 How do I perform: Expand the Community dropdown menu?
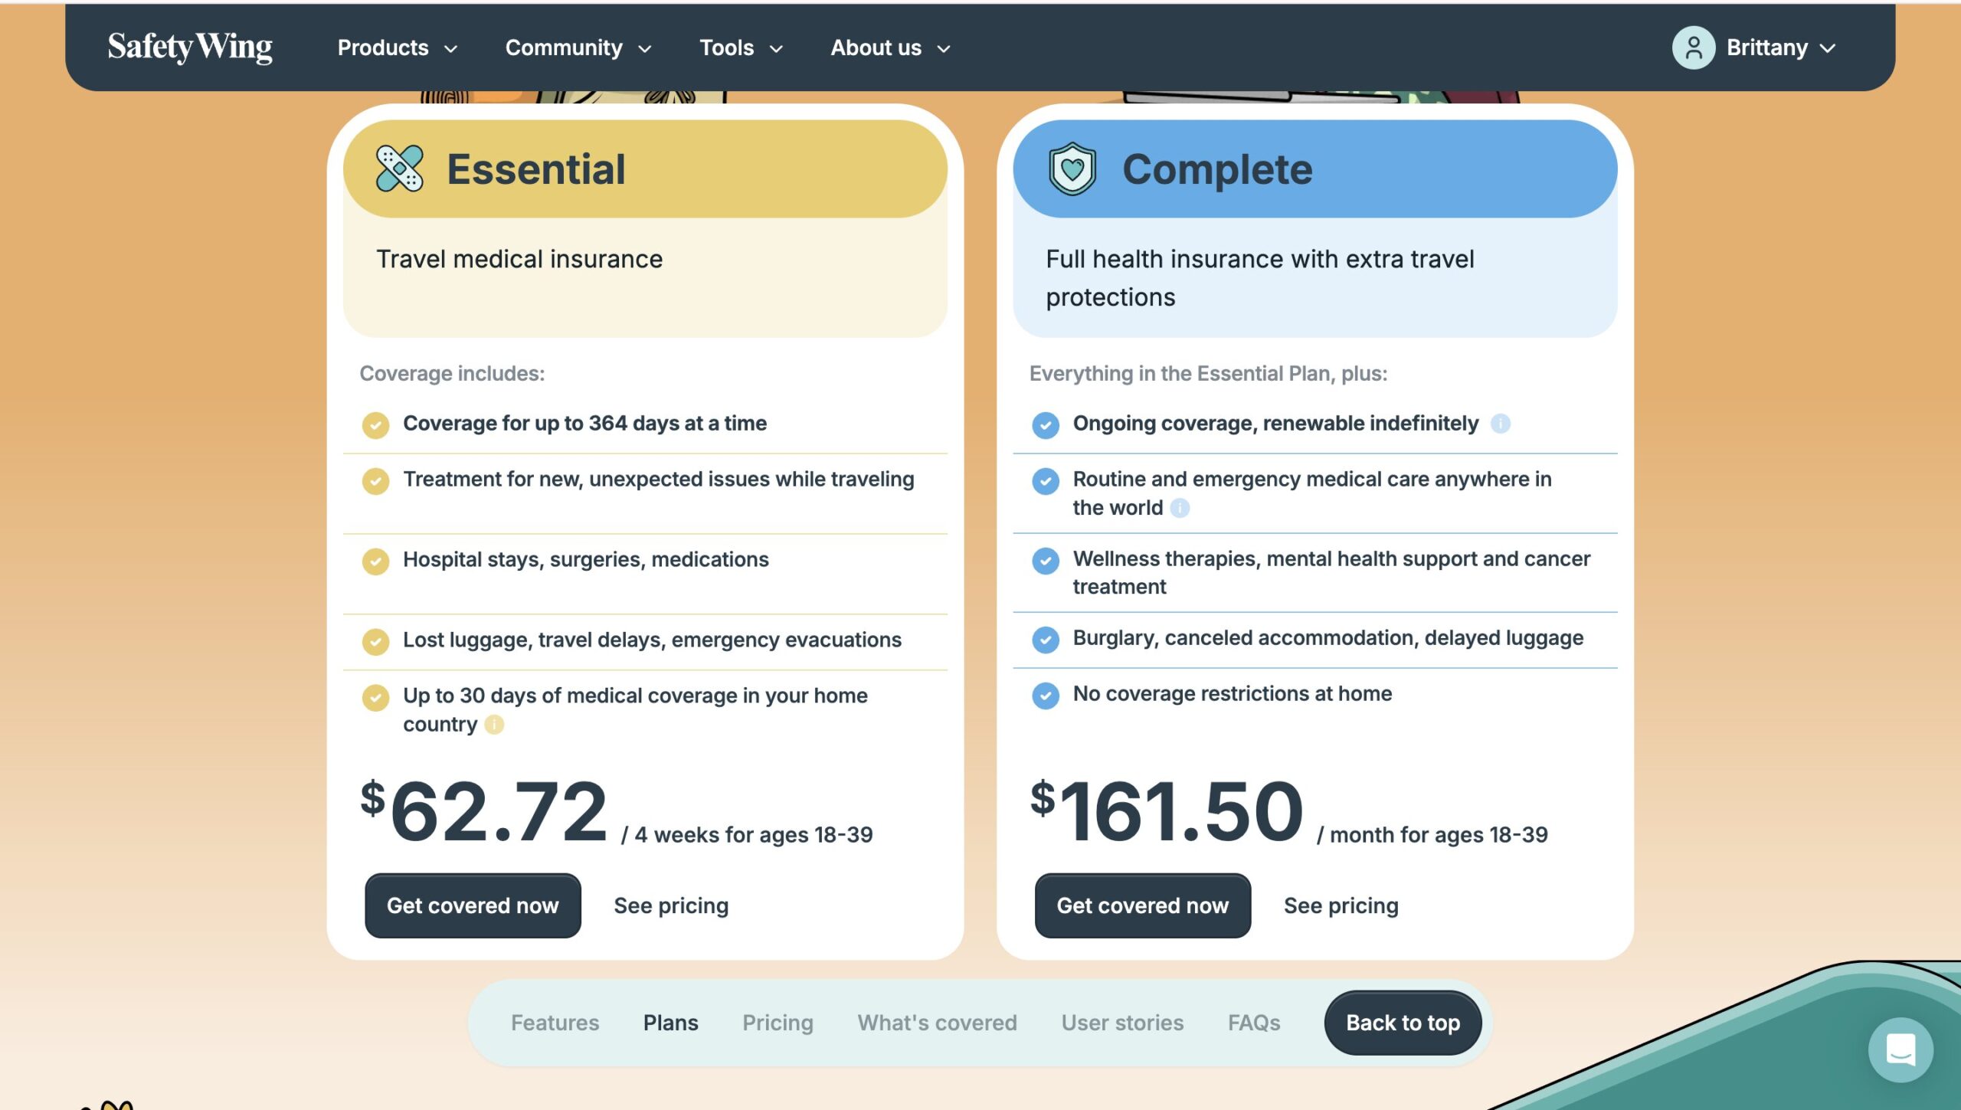[x=578, y=48]
